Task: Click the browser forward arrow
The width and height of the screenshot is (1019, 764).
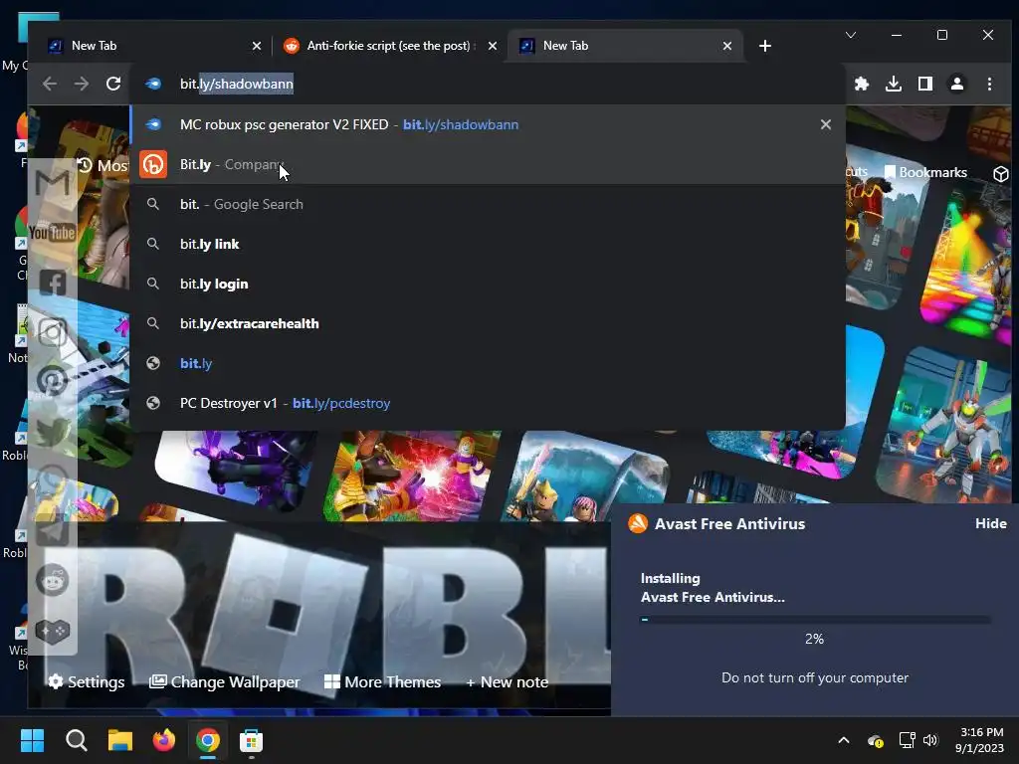Action: coord(82,84)
